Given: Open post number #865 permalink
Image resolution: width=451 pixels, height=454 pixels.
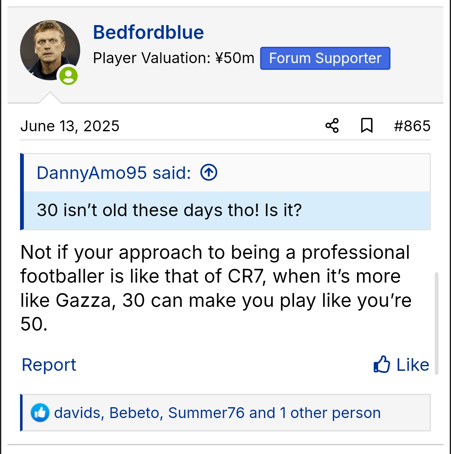Looking at the screenshot, I should 412,126.
